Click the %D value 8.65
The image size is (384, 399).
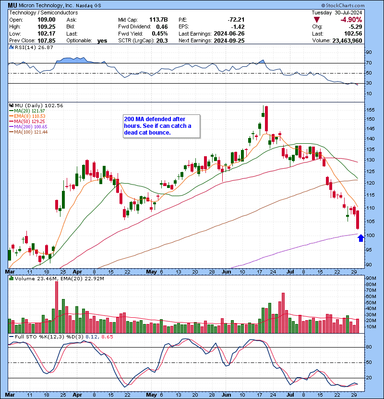click(107, 337)
